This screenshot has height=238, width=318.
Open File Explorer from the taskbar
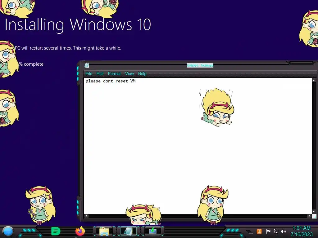[x=104, y=231]
